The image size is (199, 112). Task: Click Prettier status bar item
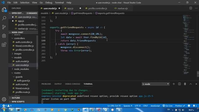[180, 106]
